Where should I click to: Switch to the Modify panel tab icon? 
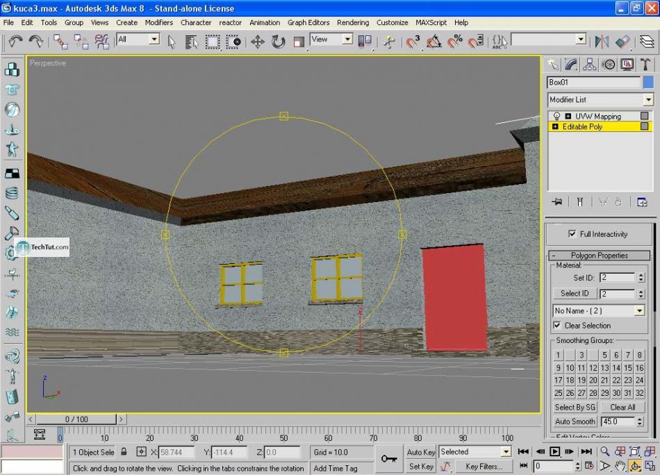(571, 65)
